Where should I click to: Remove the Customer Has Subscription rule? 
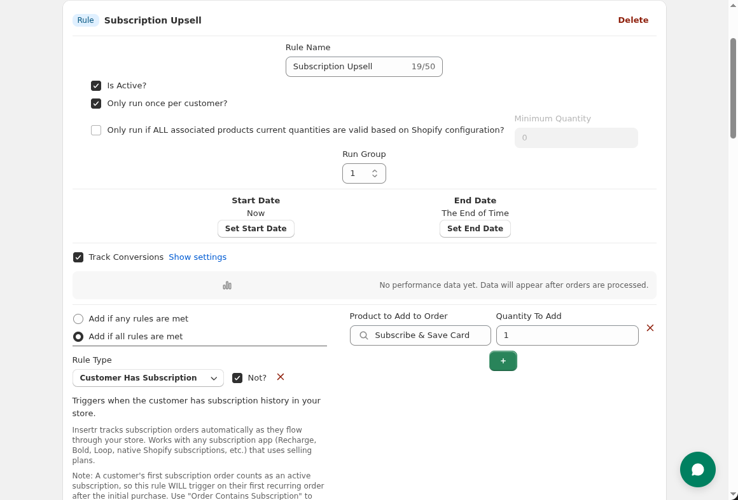pos(280,377)
